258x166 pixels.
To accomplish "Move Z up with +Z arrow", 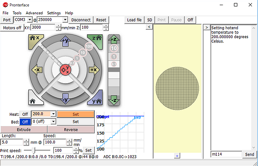I will click(114, 39).
